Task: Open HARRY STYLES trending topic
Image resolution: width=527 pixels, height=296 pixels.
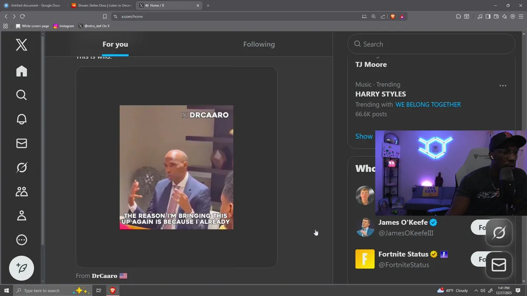Action: [x=380, y=94]
